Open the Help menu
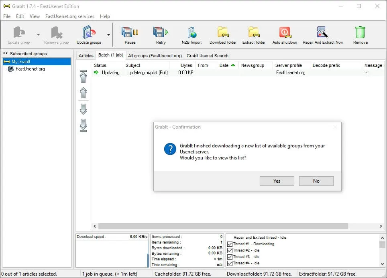The image size is (387, 278). (x=105, y=16)
